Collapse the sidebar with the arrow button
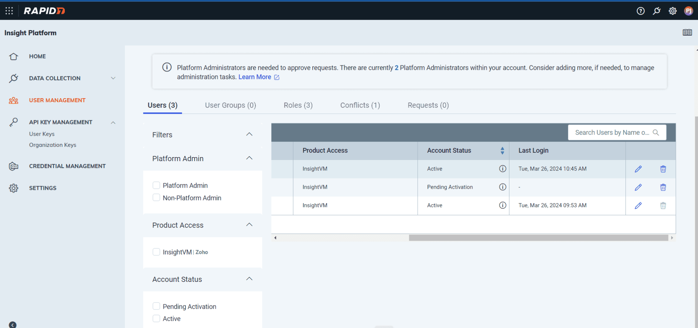The image size is (698, 328). [13, 325]
